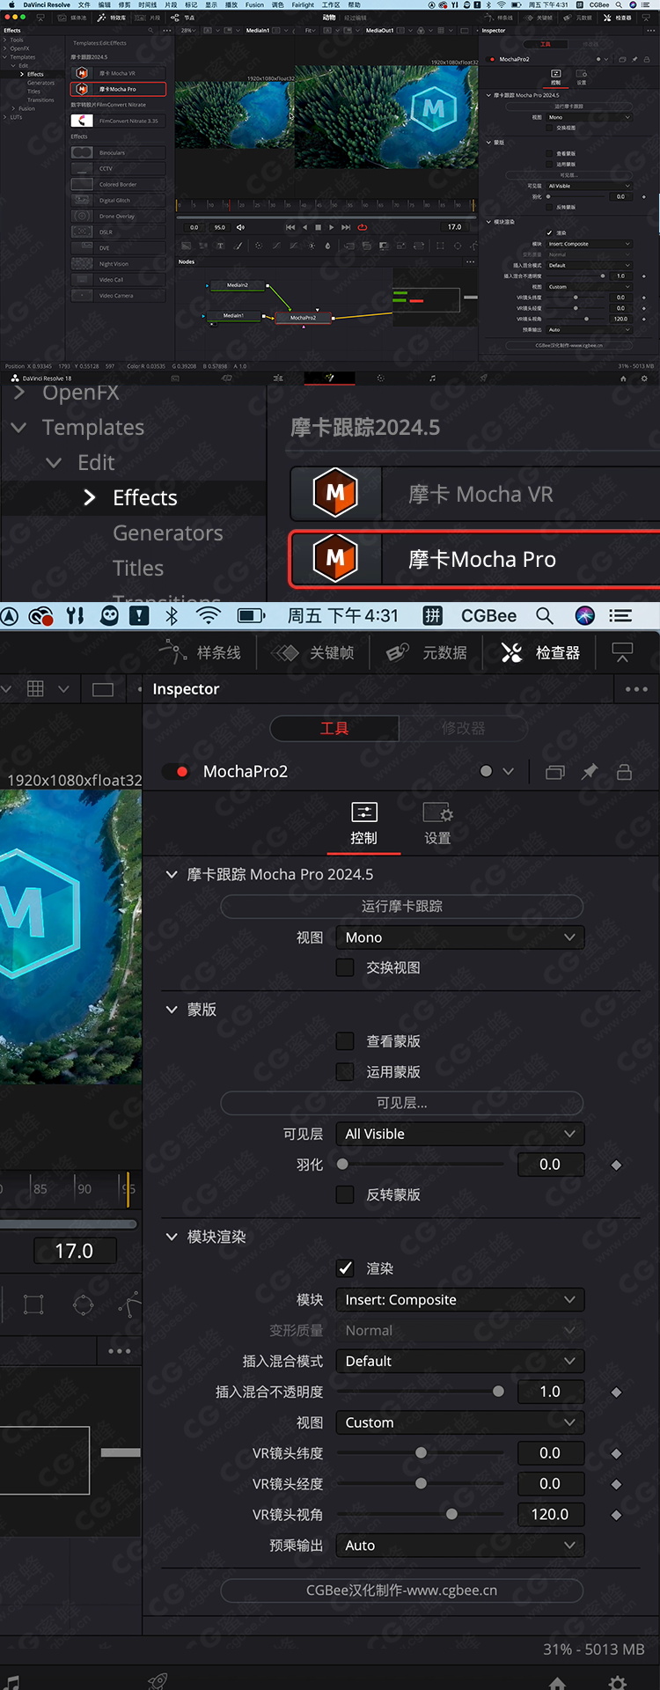Collapse the enlarged Templates tree chevron

(18, 427)
